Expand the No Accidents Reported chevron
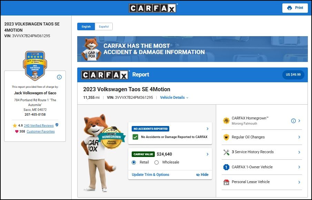Viewport: 312px width, 200px height. point(208,129)
